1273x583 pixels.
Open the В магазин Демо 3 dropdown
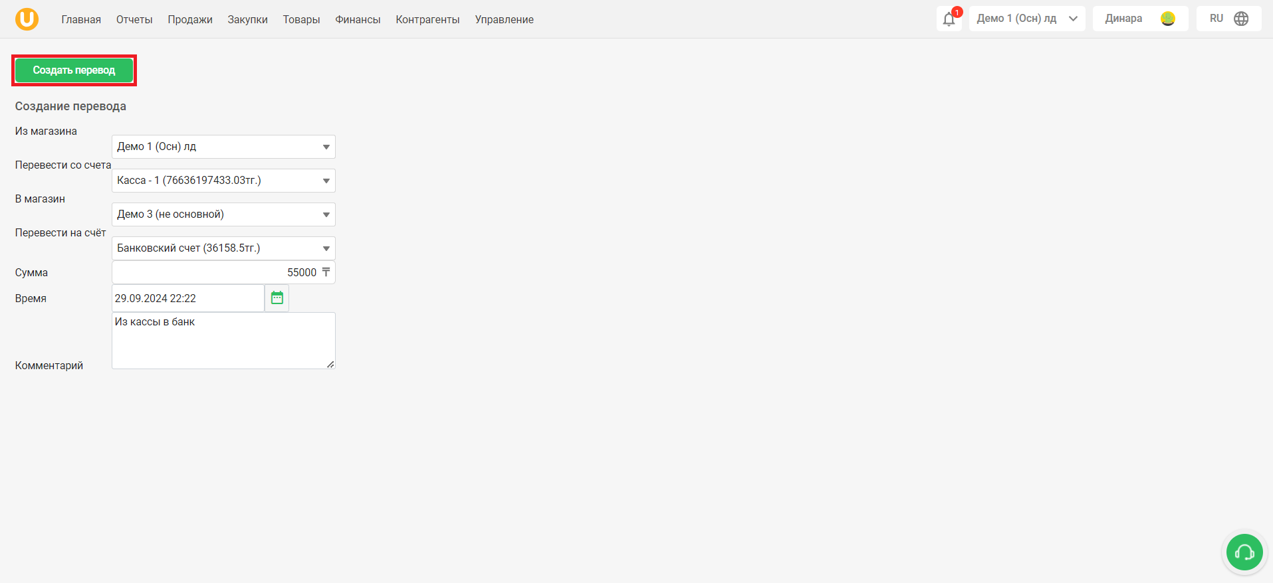pyautogui.click(x=223, y=214)
